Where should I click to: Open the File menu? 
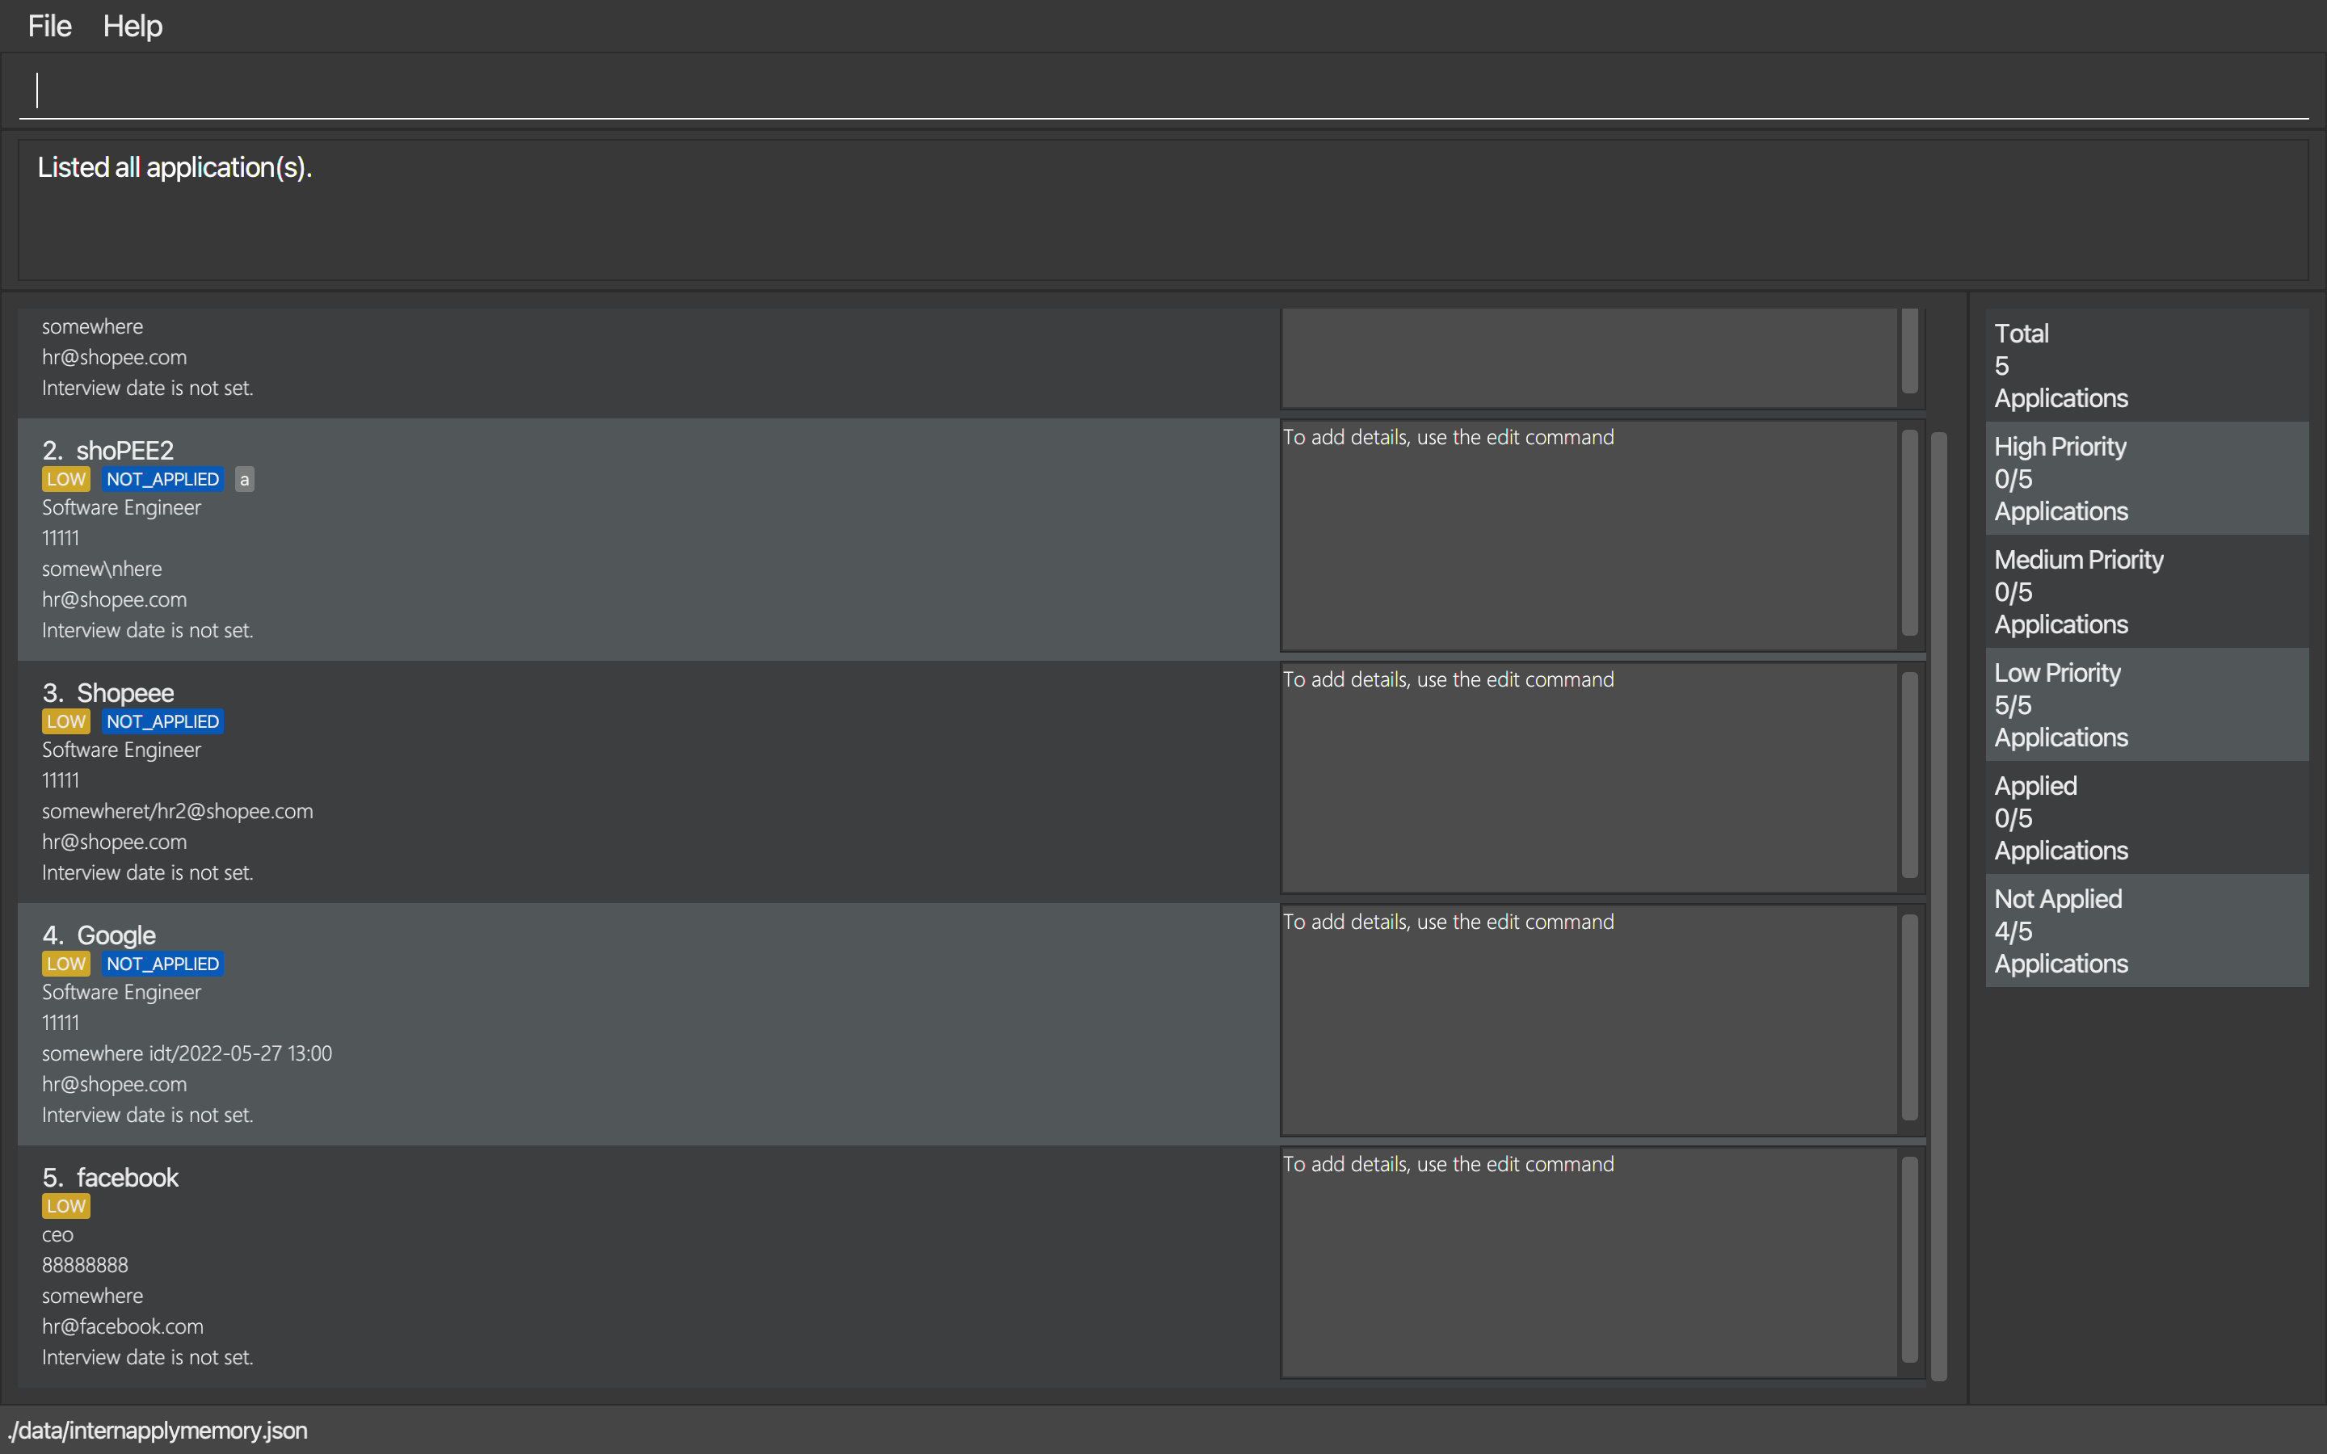pos(49,26)
